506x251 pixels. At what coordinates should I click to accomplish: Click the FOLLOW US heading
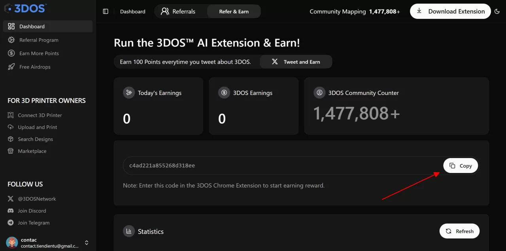point(25,184)
